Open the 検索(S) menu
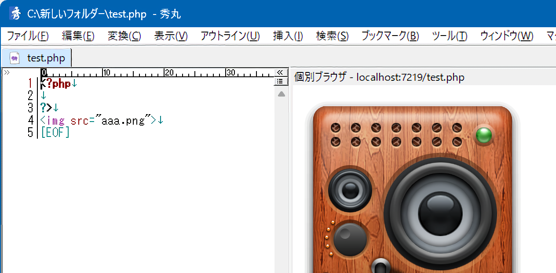 point(332,36)
